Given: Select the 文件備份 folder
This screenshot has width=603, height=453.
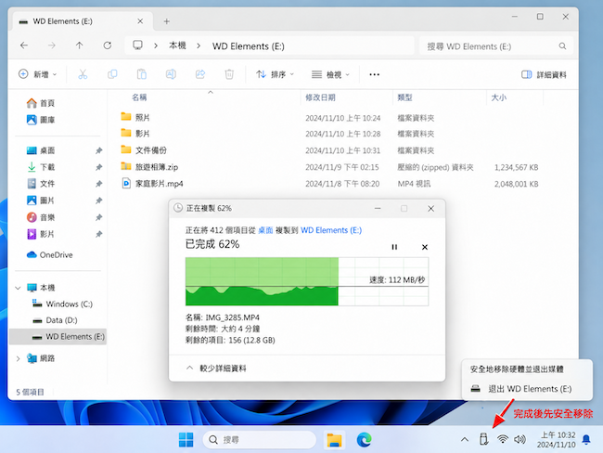Looking at the screenshot, I should 144,150.
